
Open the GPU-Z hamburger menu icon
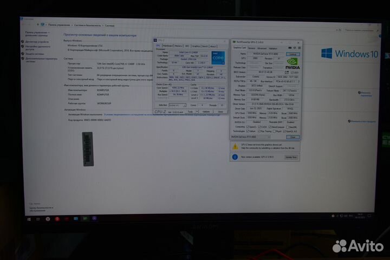pos(299,48)
